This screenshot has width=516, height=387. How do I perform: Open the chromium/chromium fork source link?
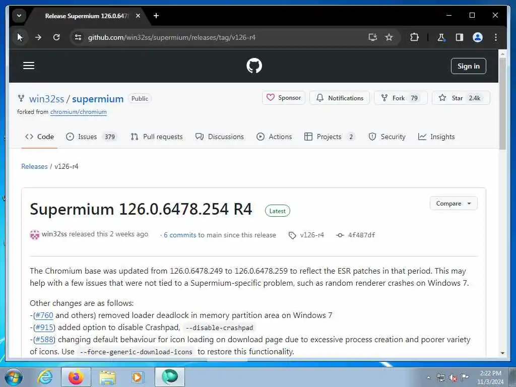coord(78,112)
